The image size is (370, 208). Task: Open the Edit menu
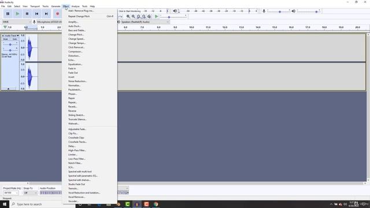(x=9, y=6)
